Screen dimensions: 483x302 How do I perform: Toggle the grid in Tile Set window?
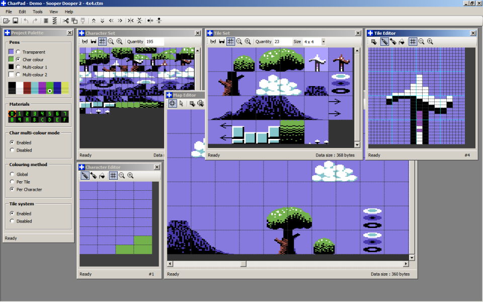(x=230, y=42)
